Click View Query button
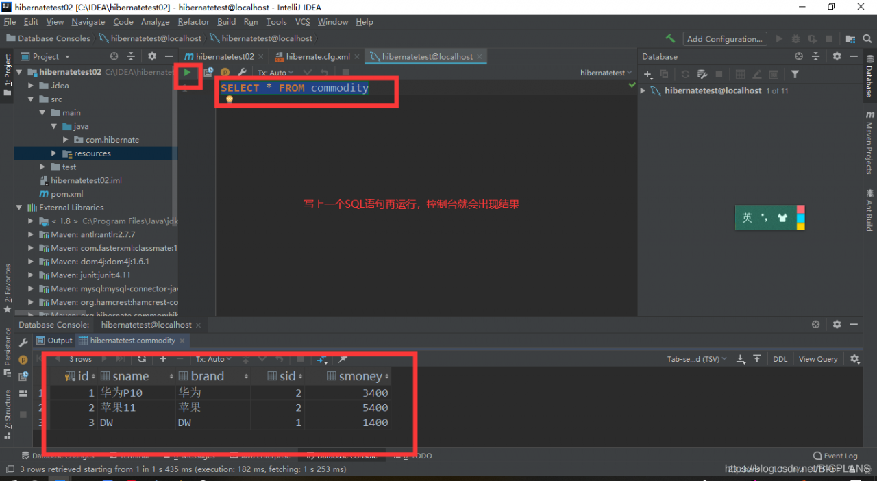 pyautogui.click(x=818, y=359)
